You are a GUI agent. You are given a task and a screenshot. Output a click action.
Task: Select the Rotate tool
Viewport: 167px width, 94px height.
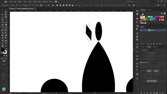click(2, 28)
